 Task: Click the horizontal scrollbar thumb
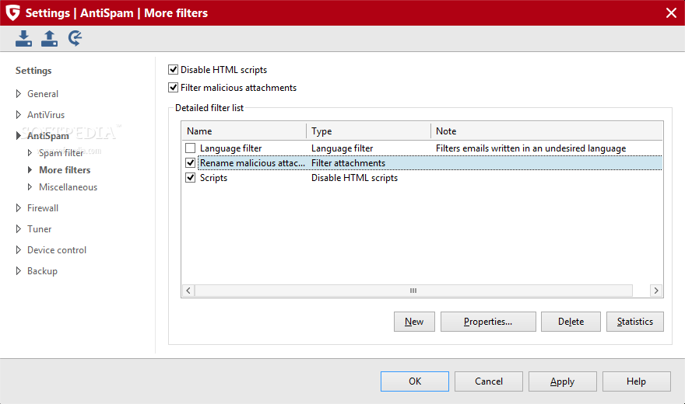tap(413, 291)
